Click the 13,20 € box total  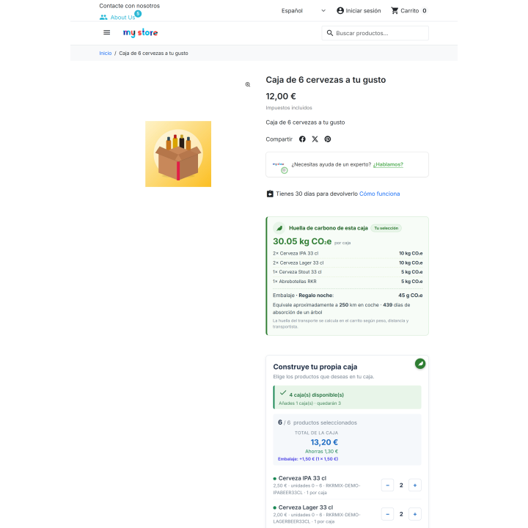[324, 442]
